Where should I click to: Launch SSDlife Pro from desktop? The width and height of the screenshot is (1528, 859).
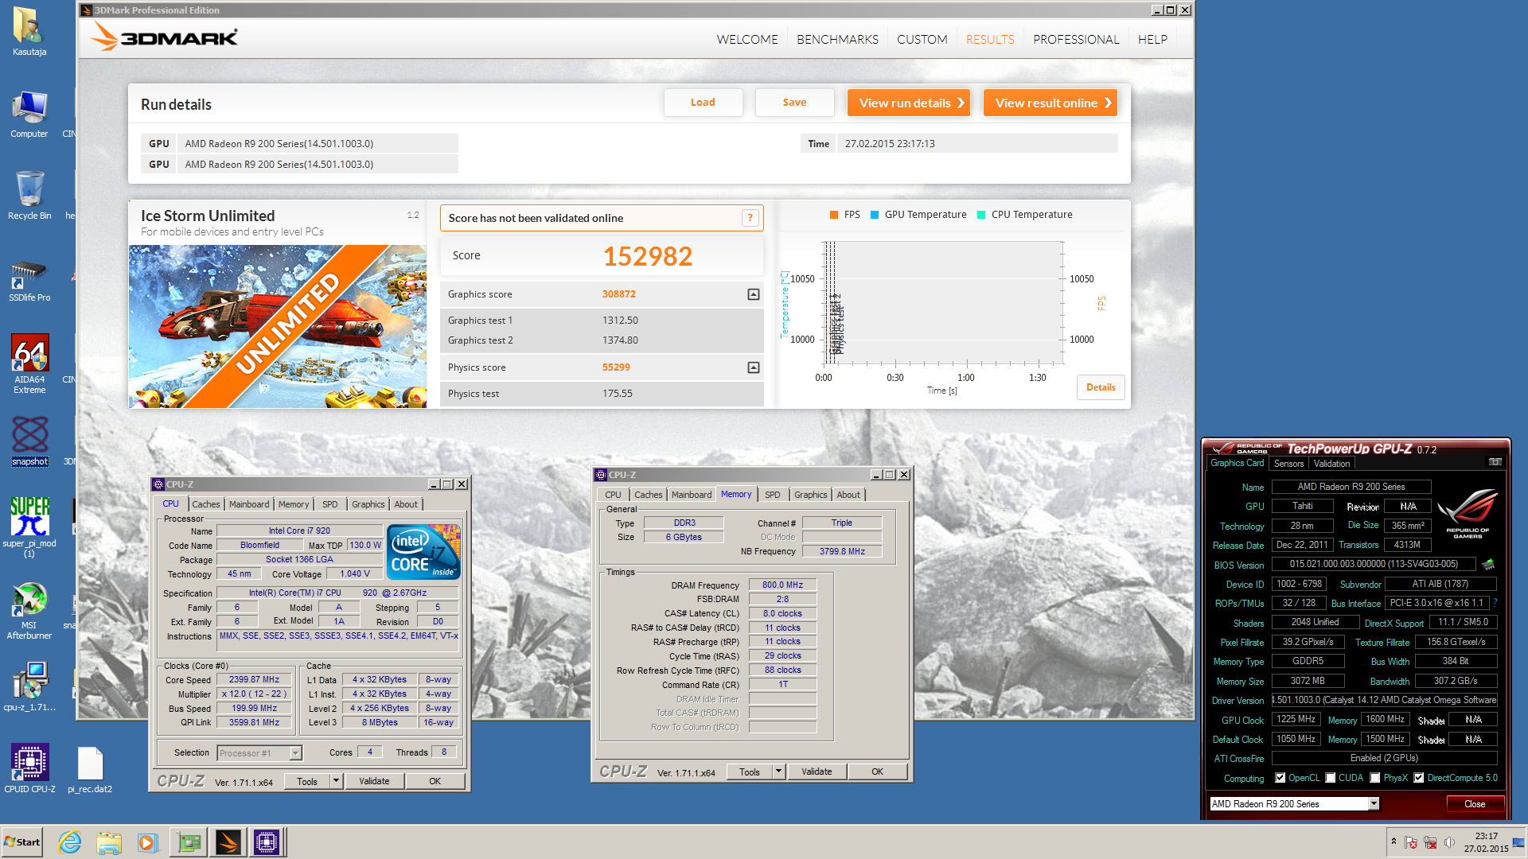point(29,280)
